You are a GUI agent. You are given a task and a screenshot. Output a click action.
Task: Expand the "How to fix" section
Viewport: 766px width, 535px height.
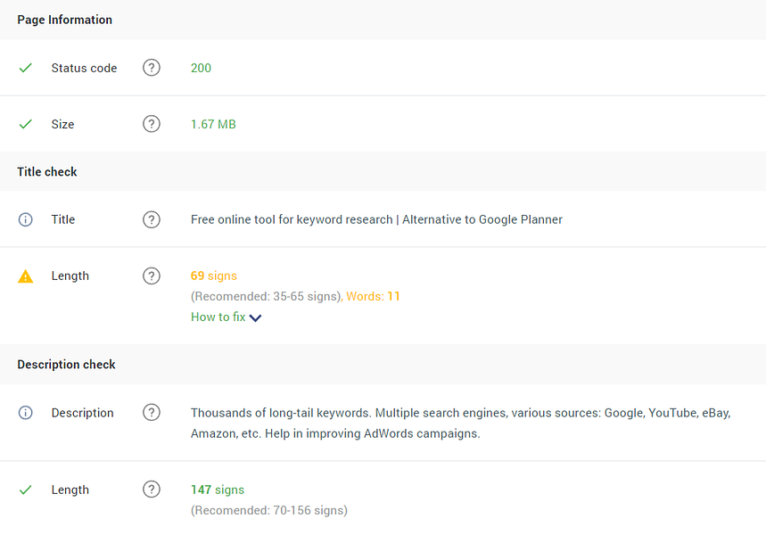click(218, 317)
